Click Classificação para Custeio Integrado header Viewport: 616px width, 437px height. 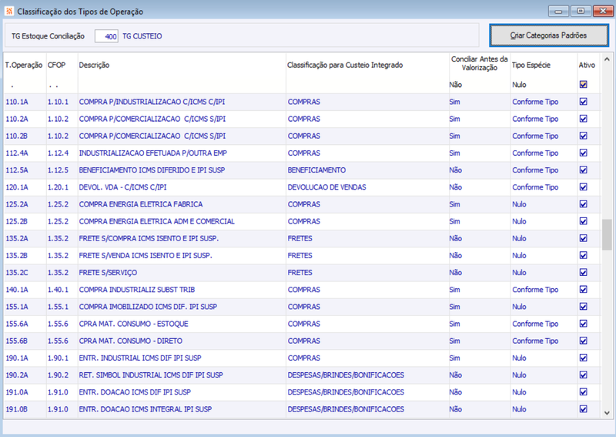[x=345, y=65]
